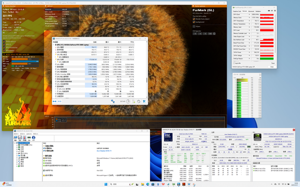Select GPU 温度 row in sensor list
This screenshot has height=187, width=300.
(94, 47)
